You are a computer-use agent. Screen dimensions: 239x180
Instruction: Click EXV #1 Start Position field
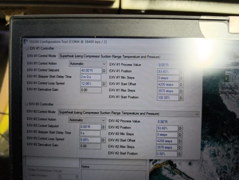[168, 98]
